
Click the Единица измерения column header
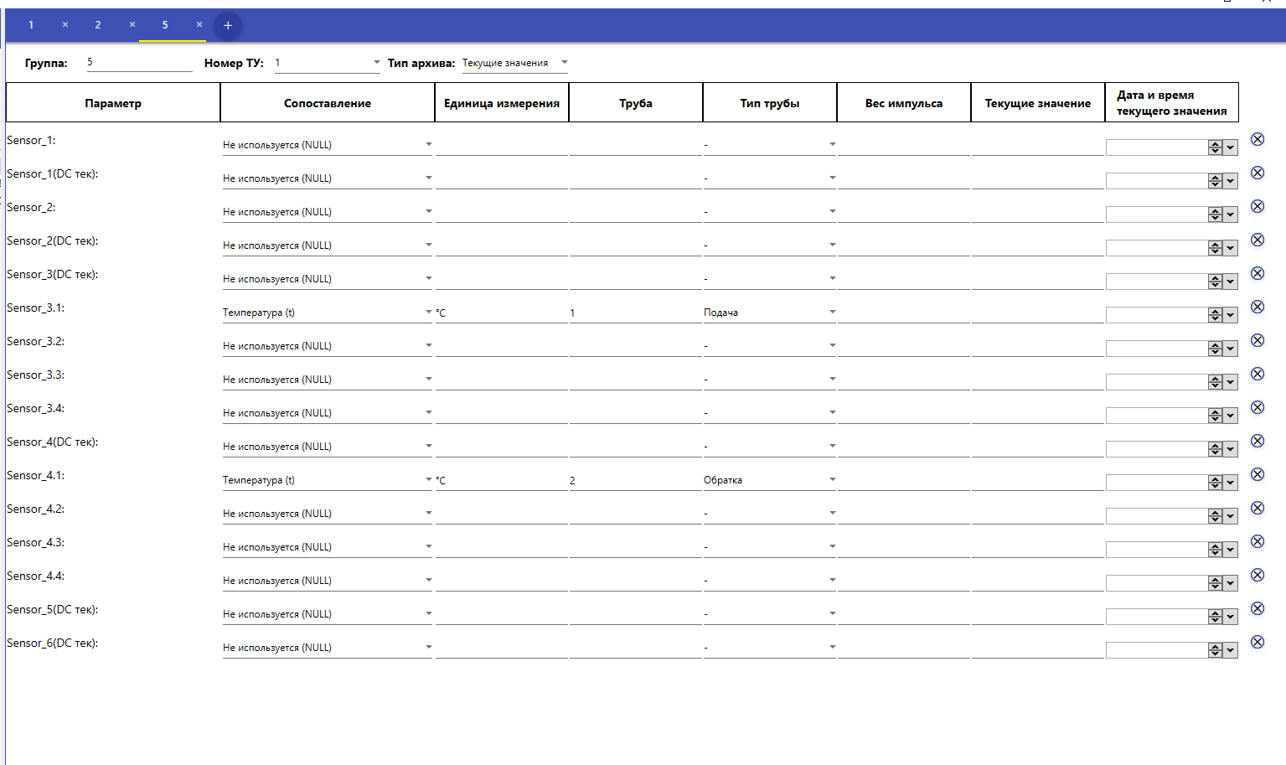[502, 103]
